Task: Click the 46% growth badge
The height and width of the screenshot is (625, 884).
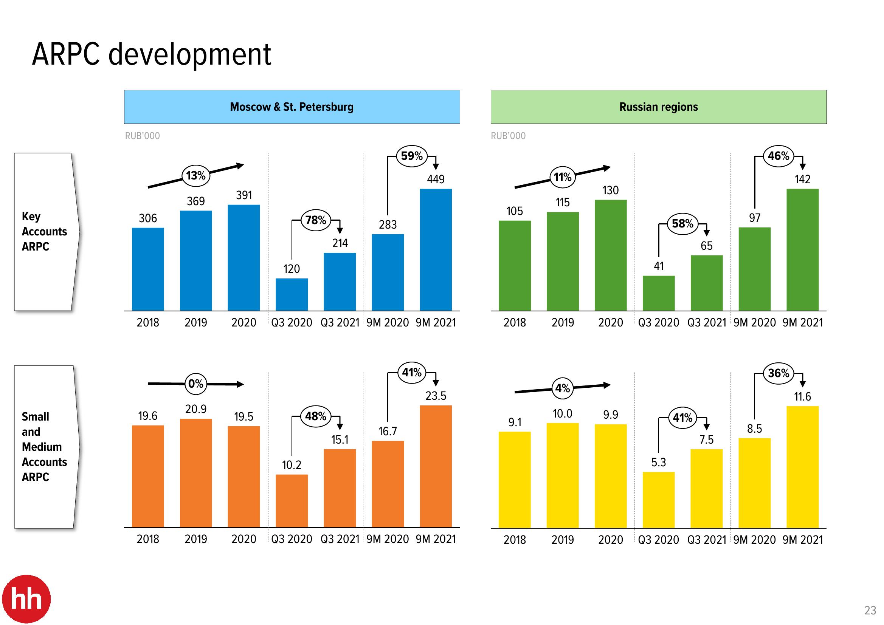Action: coord(779,156)
